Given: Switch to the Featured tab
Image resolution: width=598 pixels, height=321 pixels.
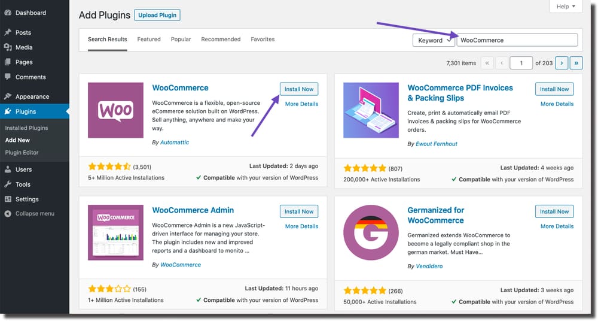Looking at the screenshot, I should 149,40.
